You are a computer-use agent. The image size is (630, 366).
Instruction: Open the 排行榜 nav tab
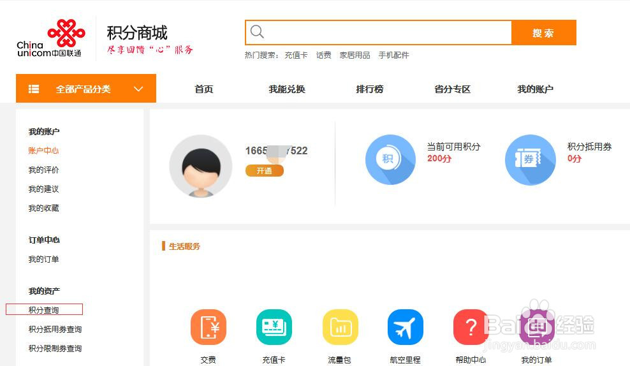[x=370, y=89]
